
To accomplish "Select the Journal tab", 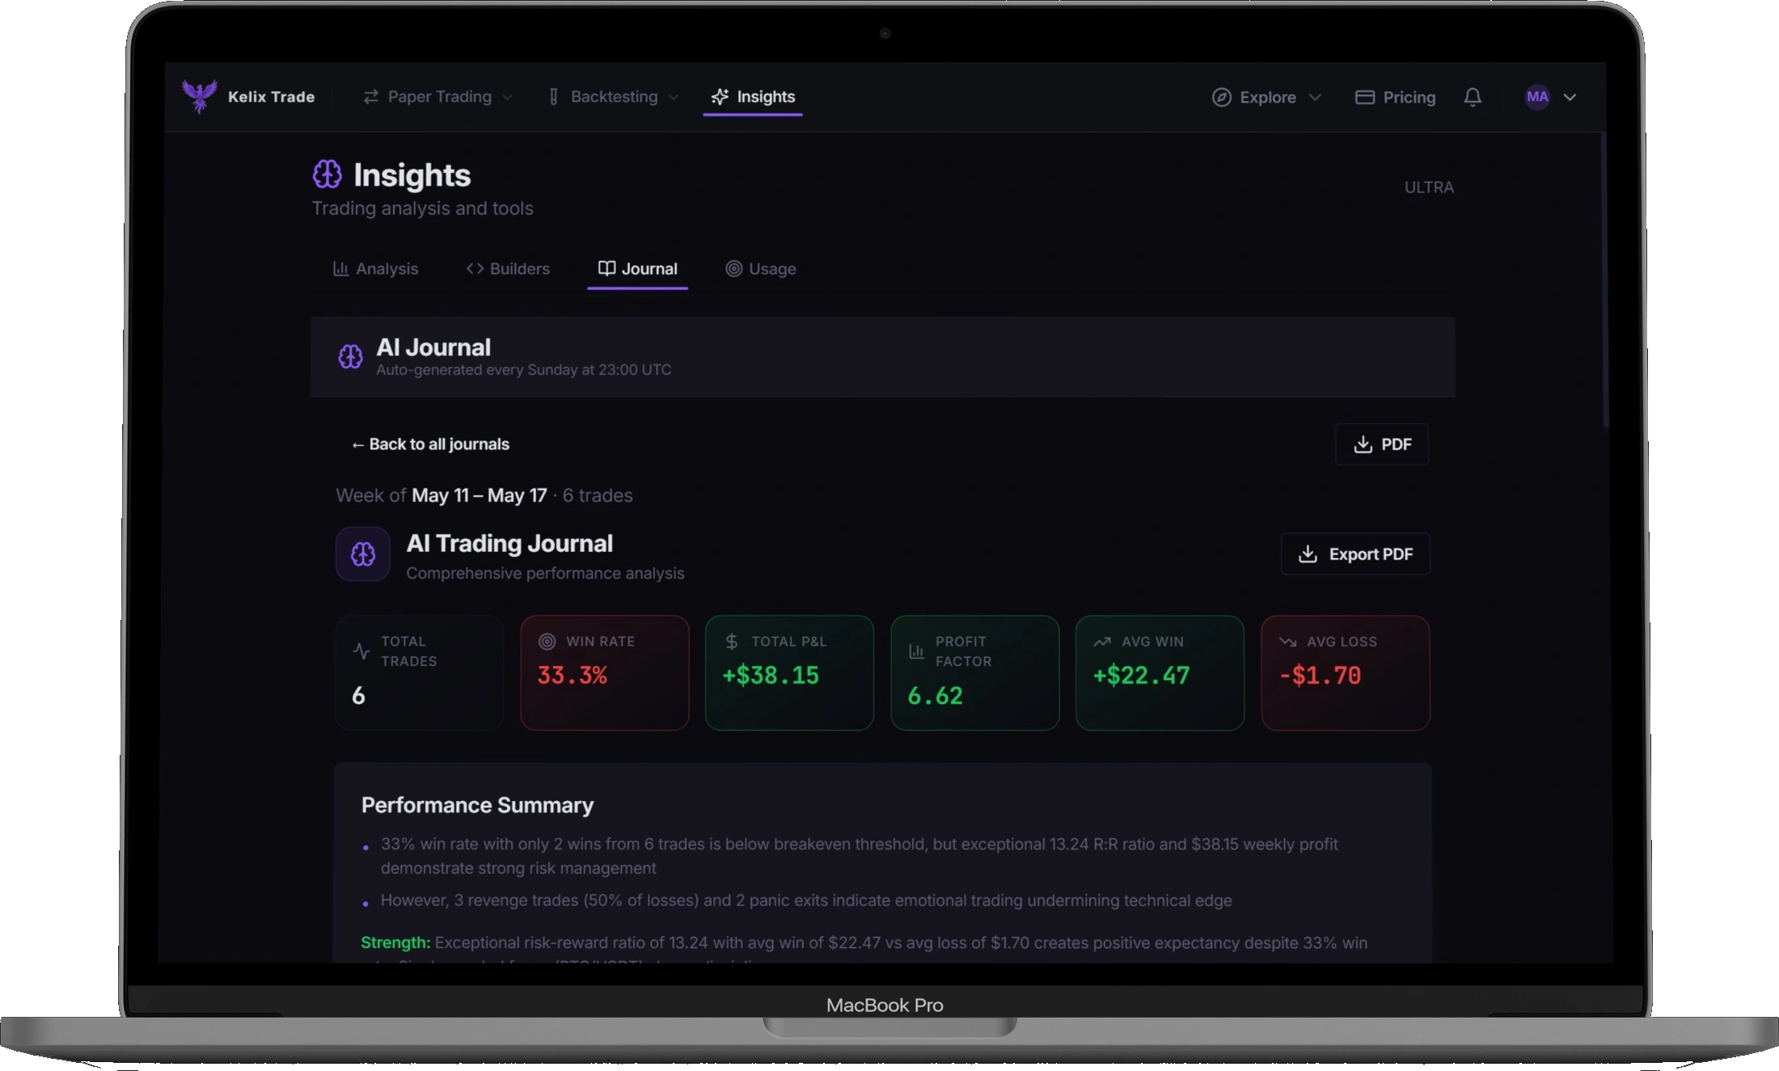I will coord(637,268).
